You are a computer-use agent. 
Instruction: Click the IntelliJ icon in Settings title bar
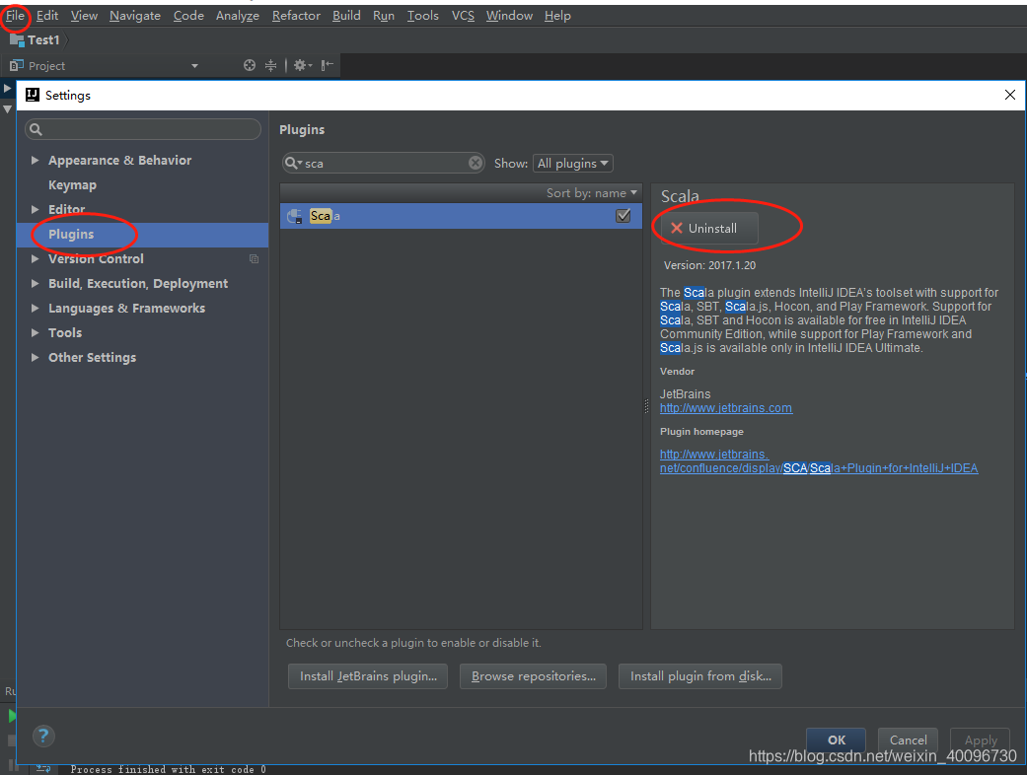(33, 95)
